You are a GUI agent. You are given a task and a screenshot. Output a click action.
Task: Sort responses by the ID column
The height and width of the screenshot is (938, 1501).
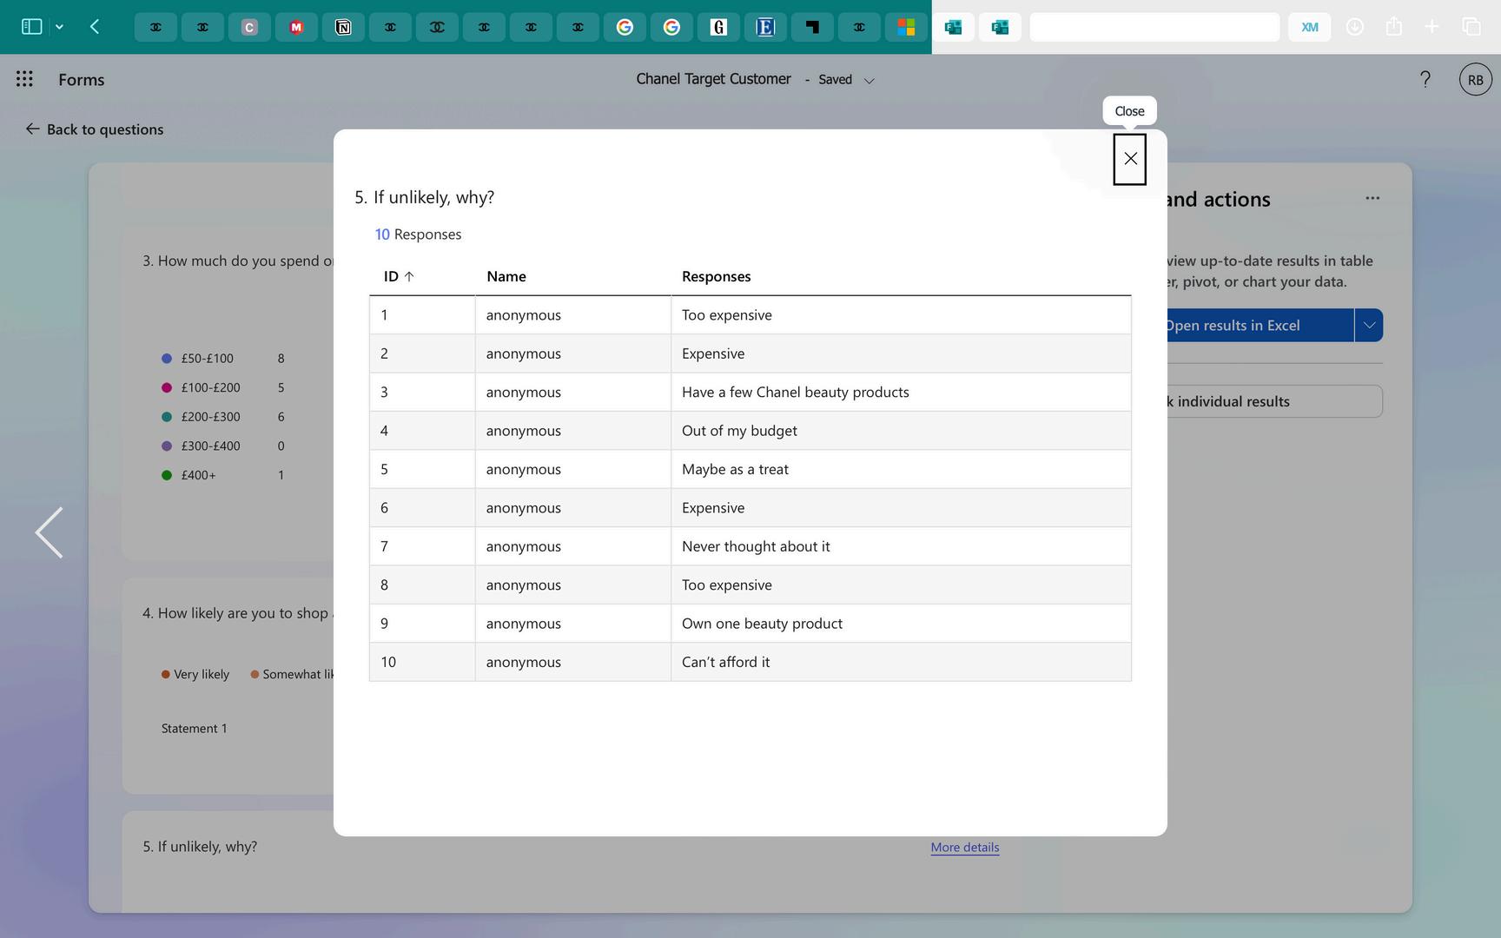pyautogui.click(x=399, y=276)
